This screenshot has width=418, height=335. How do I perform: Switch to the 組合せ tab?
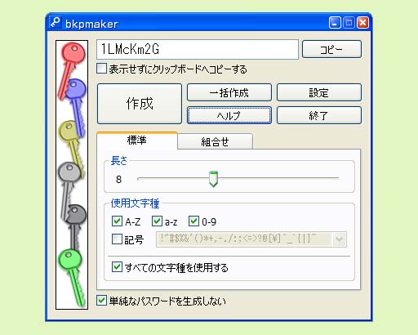(215, 141)
